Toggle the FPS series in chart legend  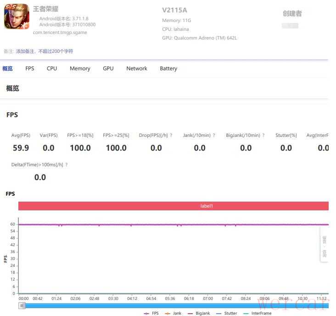[151, 313]
